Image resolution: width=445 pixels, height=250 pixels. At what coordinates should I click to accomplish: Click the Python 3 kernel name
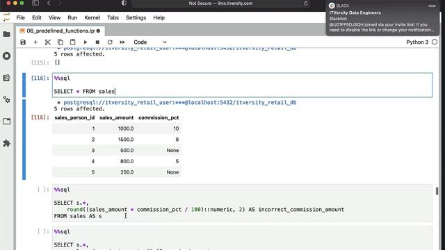pos(417,42)
